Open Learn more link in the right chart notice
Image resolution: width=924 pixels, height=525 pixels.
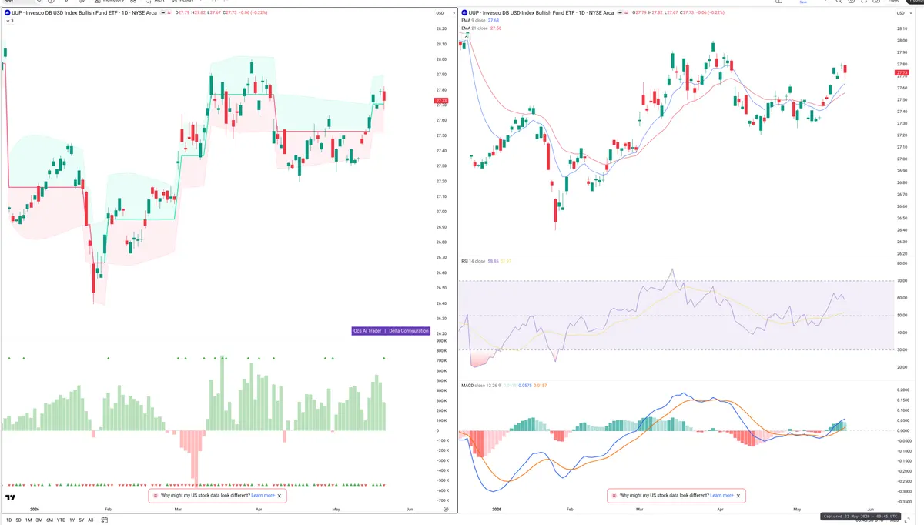[721, 496]
